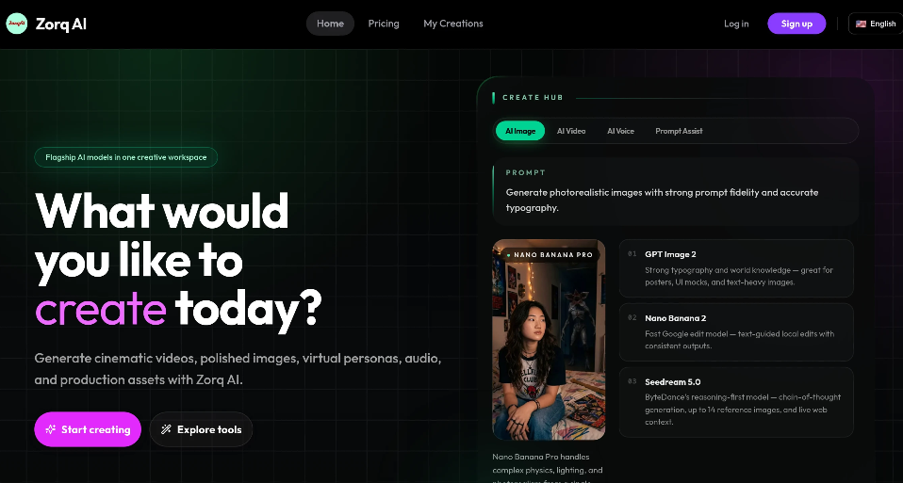The height and width of the screenshot is (483, 903).
Task: Open My Creations in the nav bar
Action: click(x=453, y=24)
